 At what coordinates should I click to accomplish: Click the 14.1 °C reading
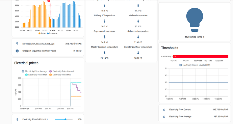[104, 42]
